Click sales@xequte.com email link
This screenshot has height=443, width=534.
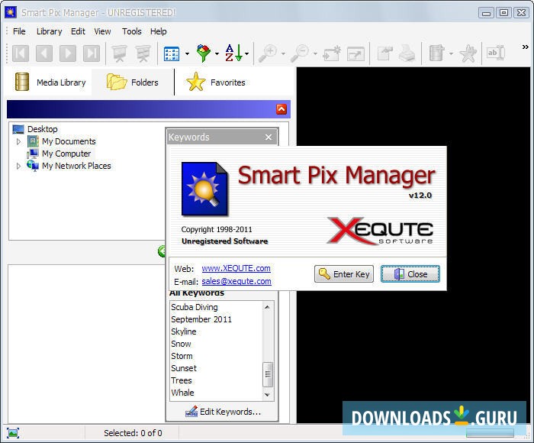(x=236, y=281)
